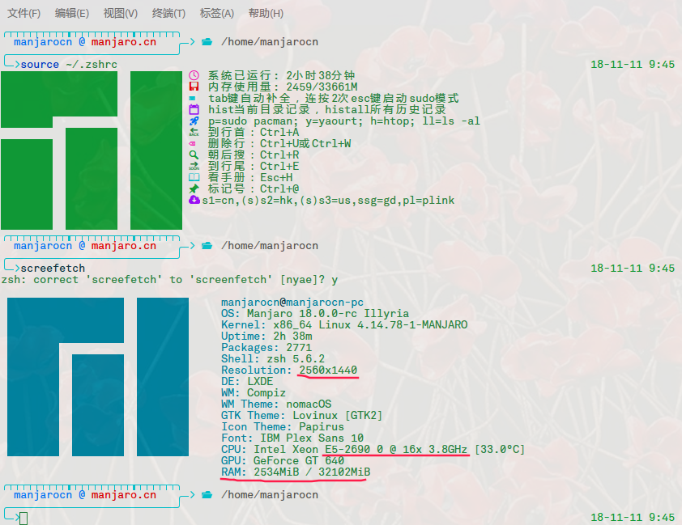
Task: Click the zsh correction prompt line
Action: click(169, 280)
